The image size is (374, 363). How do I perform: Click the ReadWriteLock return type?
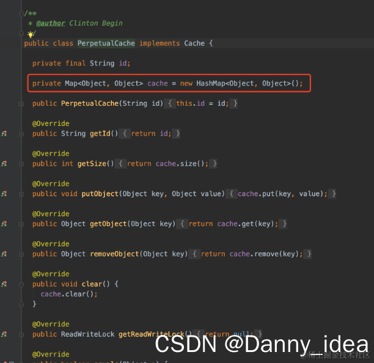point(87,334)
